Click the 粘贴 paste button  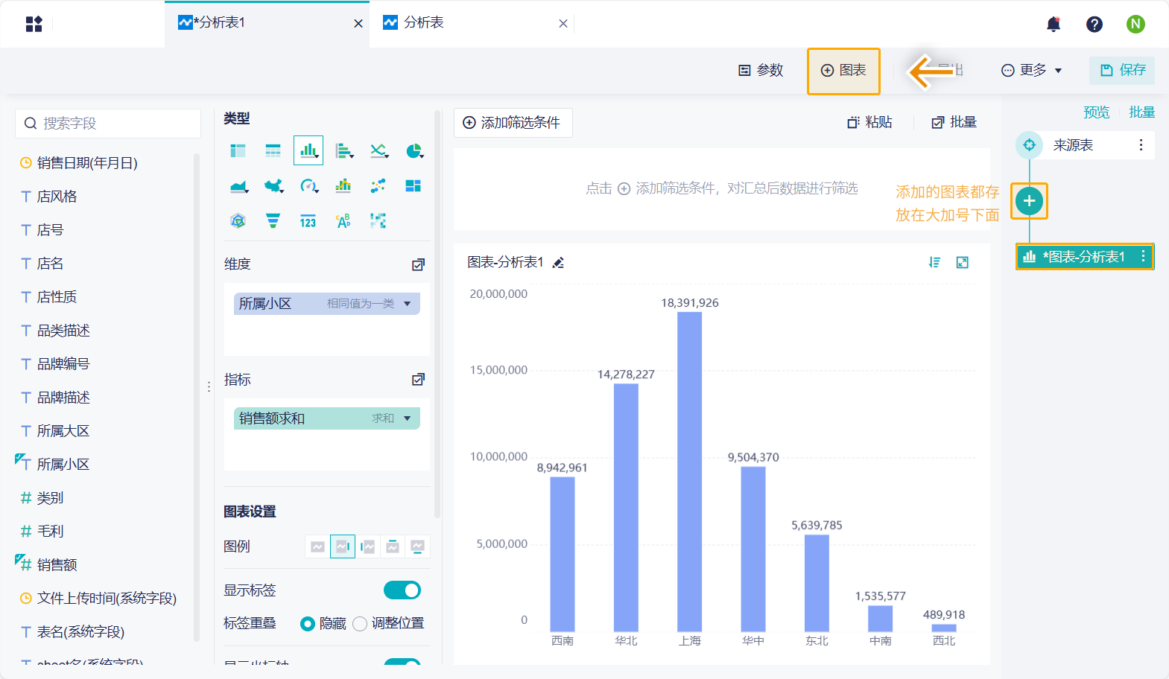[x=869, y=122]
